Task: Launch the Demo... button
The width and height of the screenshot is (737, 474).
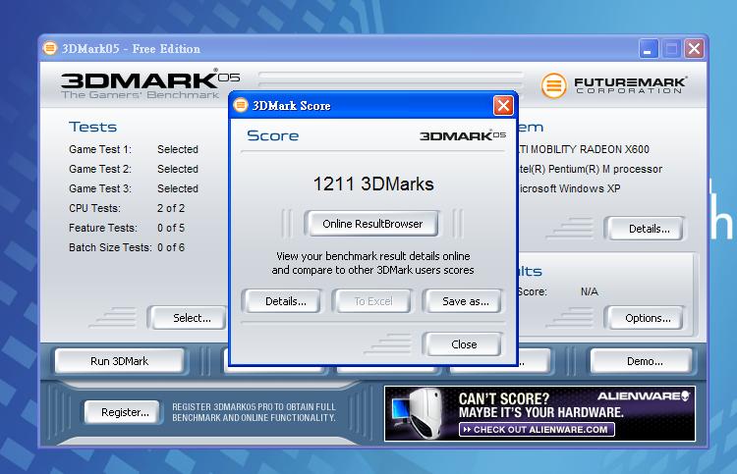Action: point(645,361)
